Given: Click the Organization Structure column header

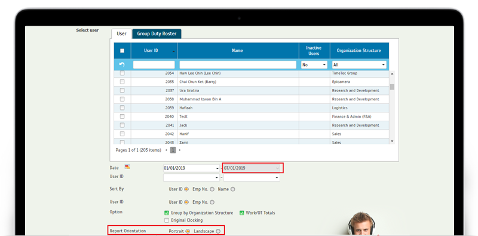Looking at the screenshot, I should click(359, 51).
